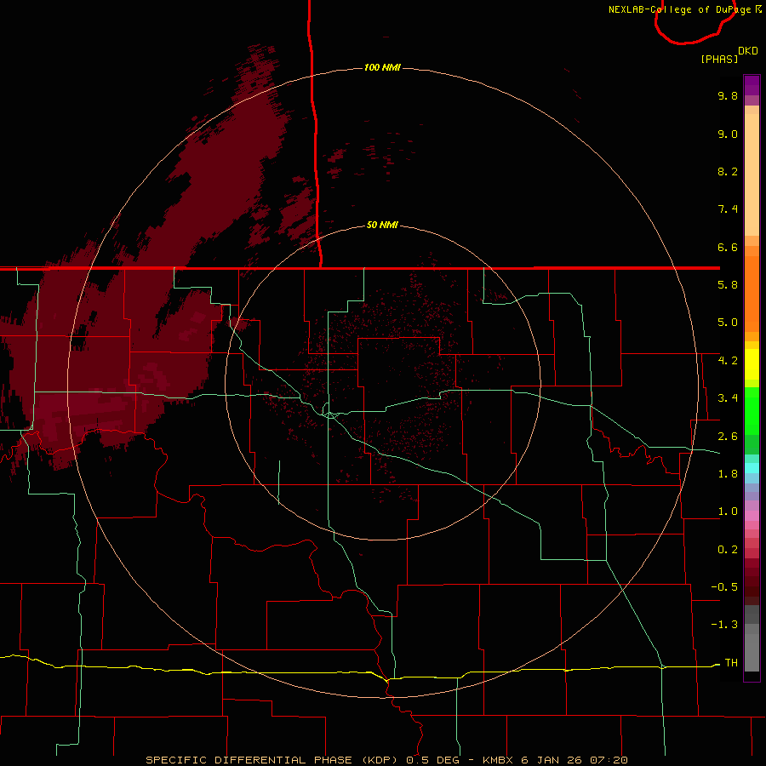
Task: Select the purple top colorbar segment
Action: [752, 85]
